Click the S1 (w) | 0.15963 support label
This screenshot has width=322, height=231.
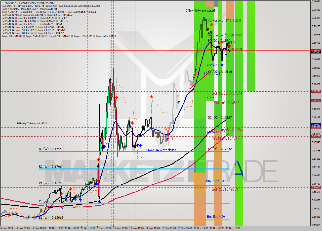[51, 218]
